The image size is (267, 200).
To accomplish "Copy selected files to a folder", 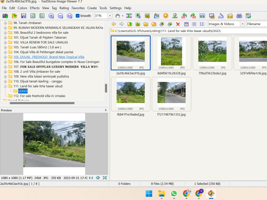I will pos(162,24).
